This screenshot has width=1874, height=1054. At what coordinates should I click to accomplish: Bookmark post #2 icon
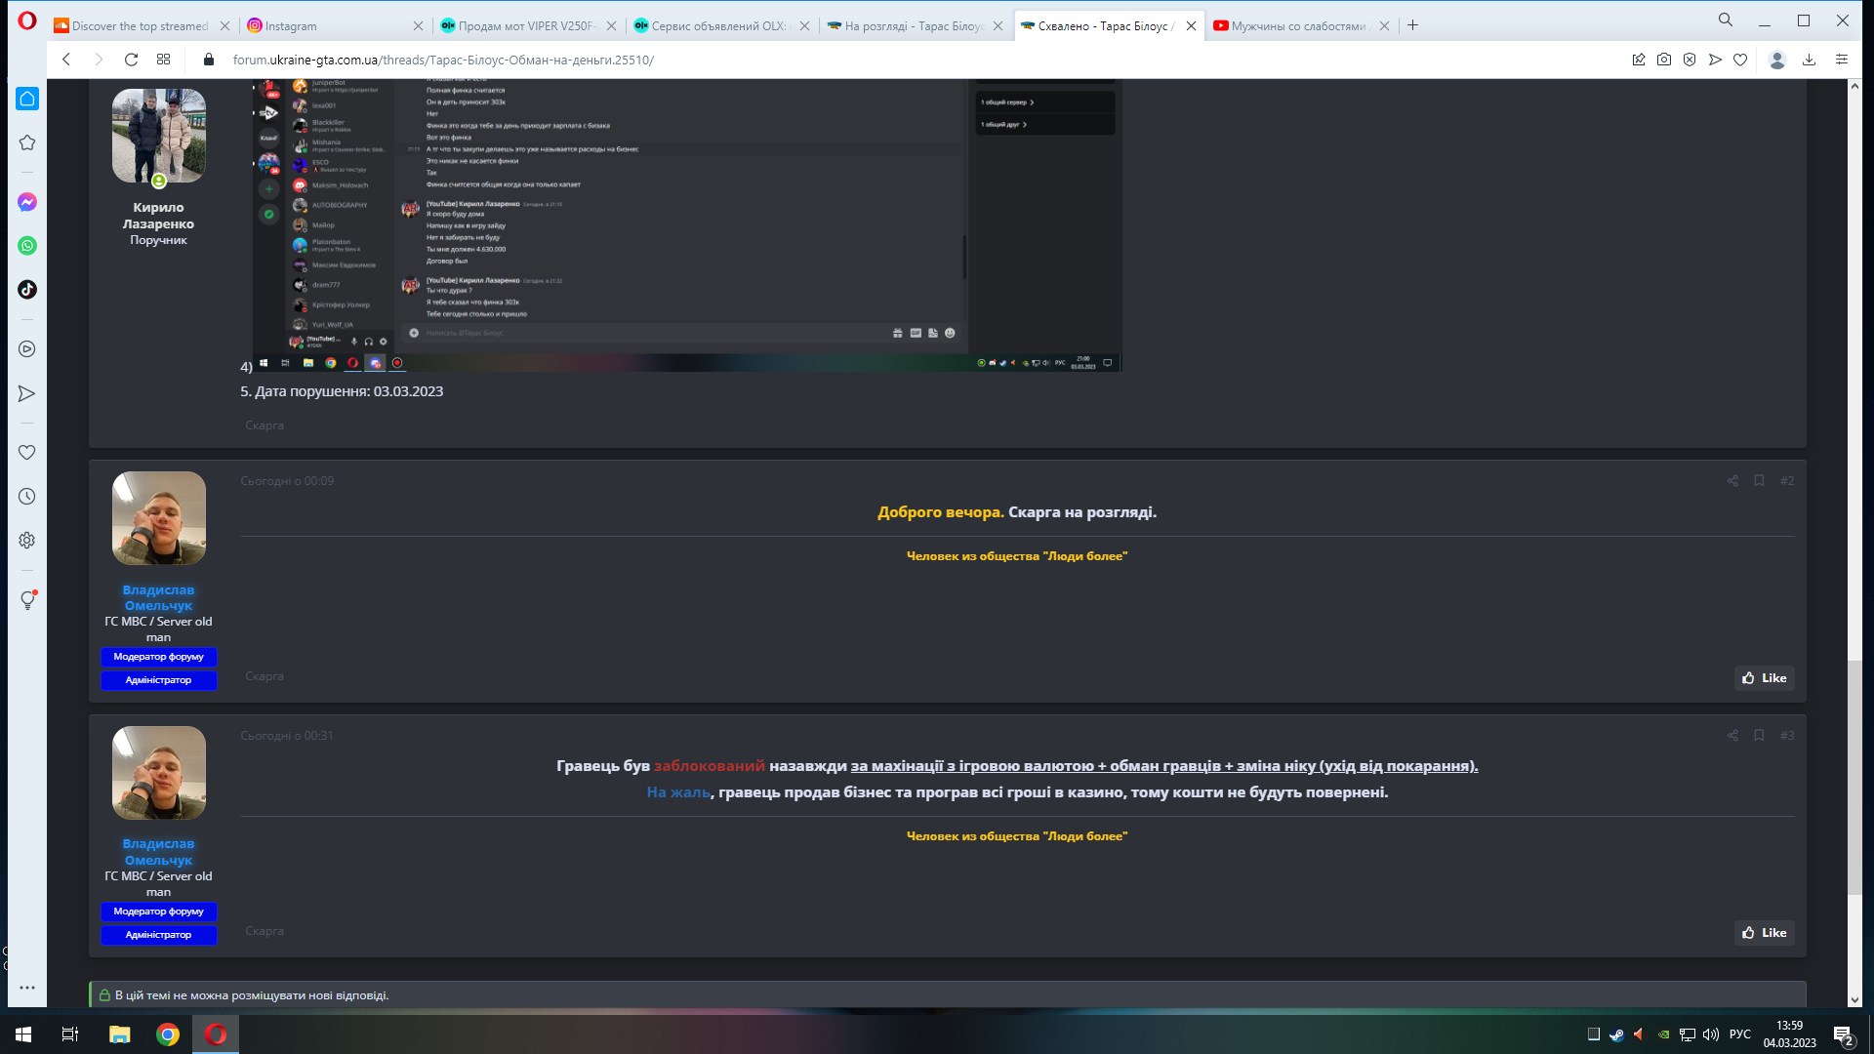1759,481
